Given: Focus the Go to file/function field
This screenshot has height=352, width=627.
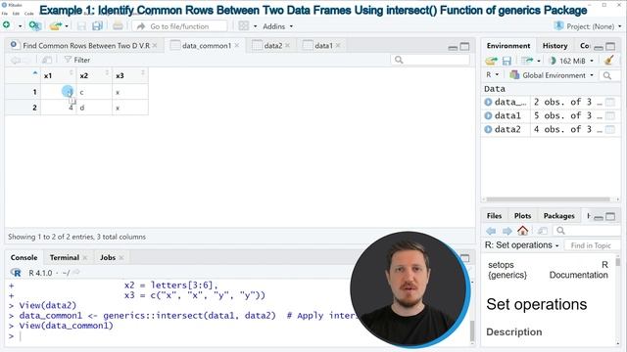Looking at the screenshot, I should coord(179,26).
